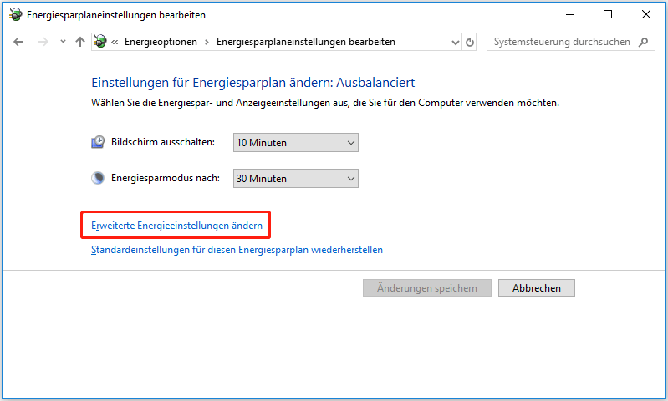
Task: Click the magnifier search icon
Action: point(644,42)
